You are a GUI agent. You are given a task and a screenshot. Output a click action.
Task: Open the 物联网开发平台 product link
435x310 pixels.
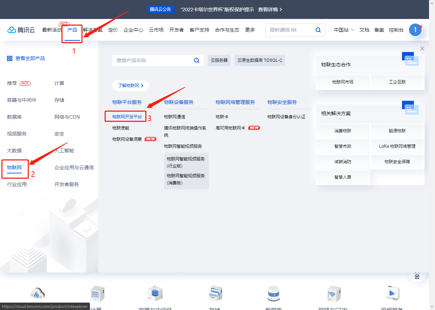click(x=126, y=116)
